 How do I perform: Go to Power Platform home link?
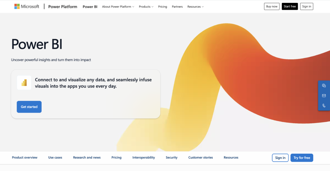63,7
